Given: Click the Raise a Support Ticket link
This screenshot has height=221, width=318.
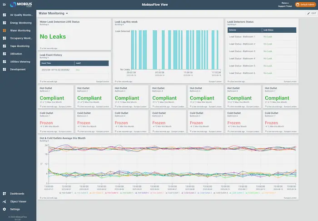Looking at the screenshot, I should point(285,5).
